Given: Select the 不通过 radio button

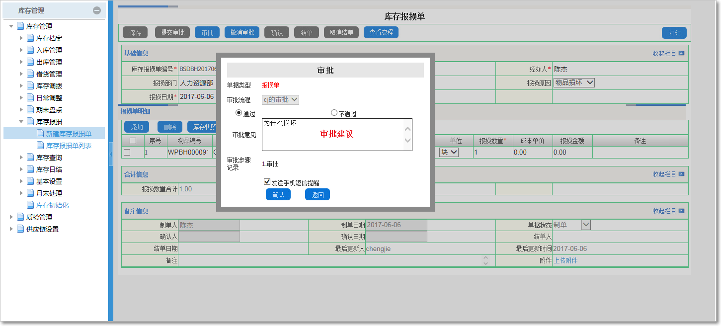Looking at the screenshot, I should click(334, 113).
